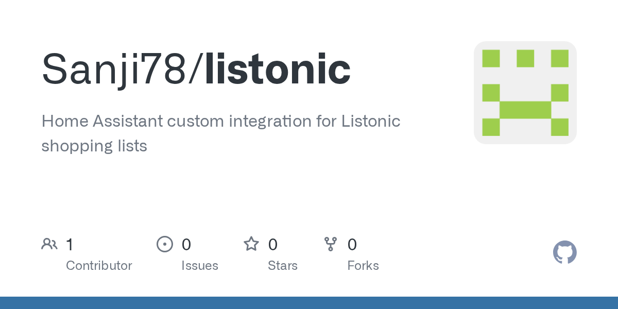The image size is (618, 309).
Task: Select the Contributor label
Action: 99,266
